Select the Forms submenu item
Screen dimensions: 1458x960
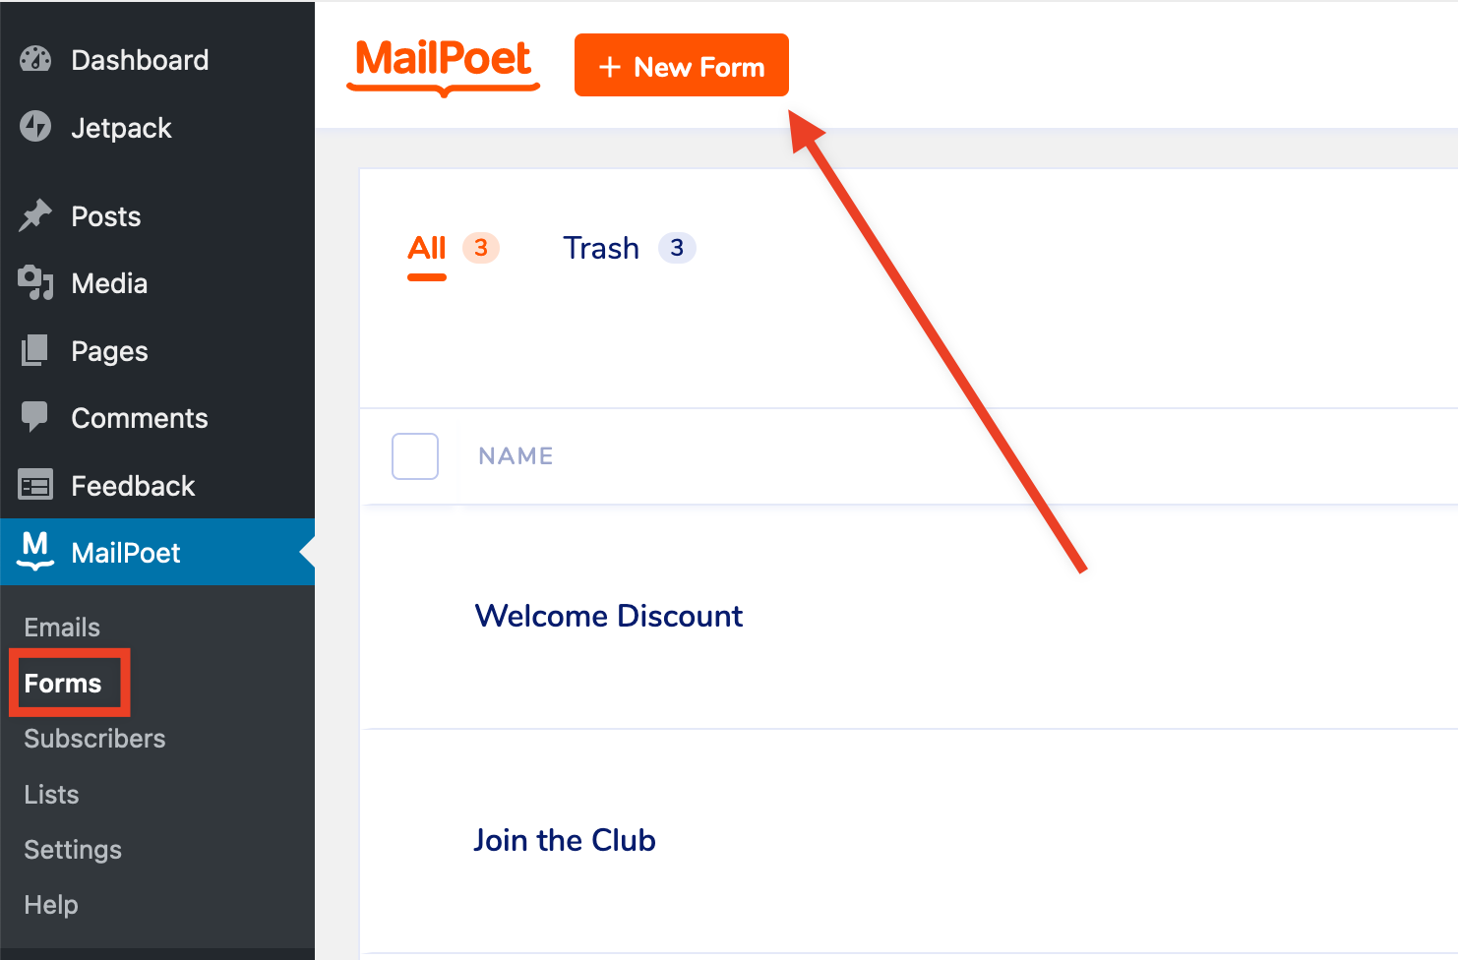tap(63, 684)
